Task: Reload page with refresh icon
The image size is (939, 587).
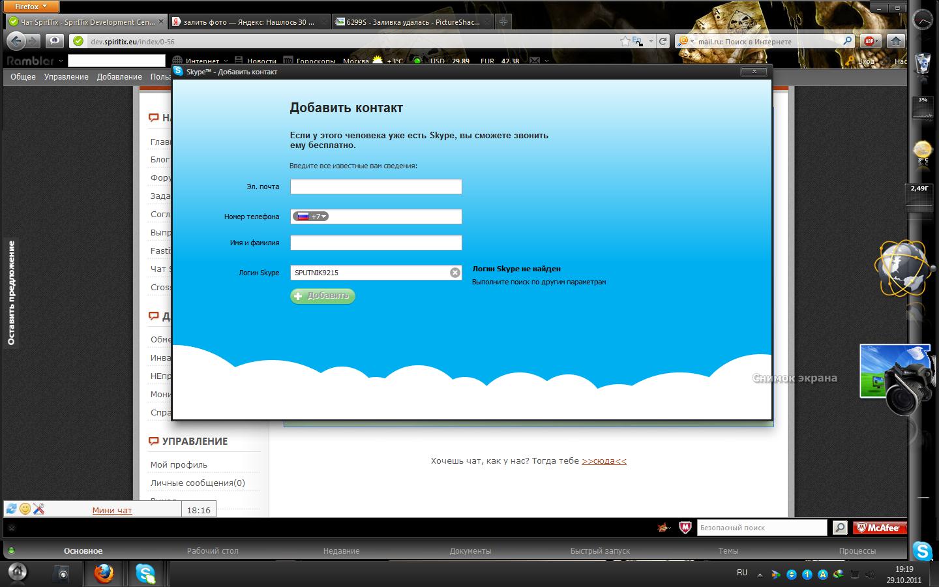Action: point(663,41)
